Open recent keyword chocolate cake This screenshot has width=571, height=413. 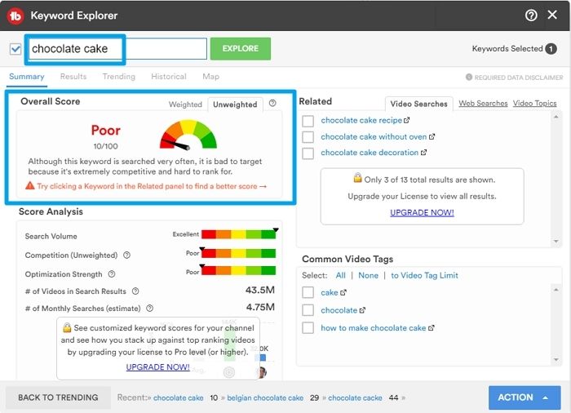(178, 397)
